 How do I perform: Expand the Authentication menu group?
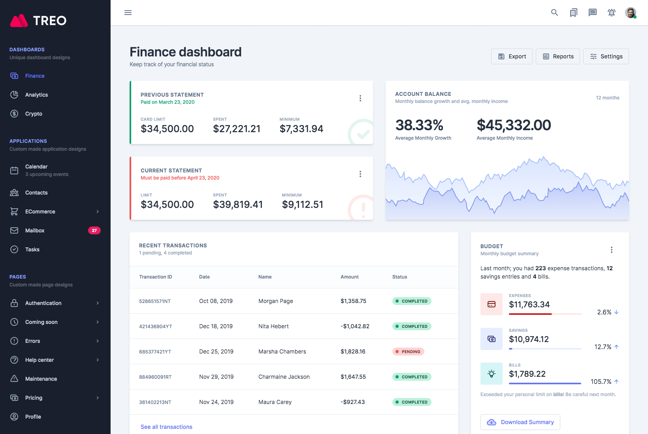[x=55, y=303]
